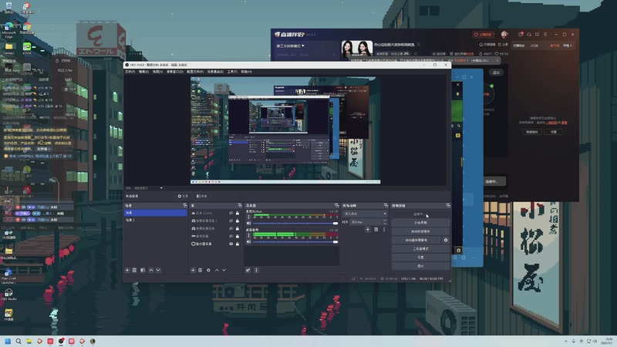Unlock the 显示器采集 source
This screenshot has width=617, height=347.
pos(238,244)
